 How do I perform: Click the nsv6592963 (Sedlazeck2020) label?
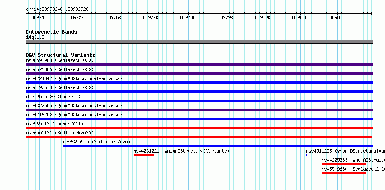(60, 60)
